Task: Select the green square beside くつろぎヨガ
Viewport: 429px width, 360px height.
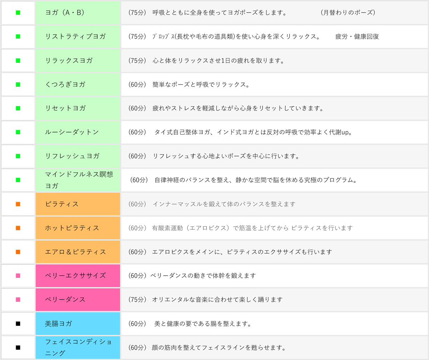Action: [18, 84]
